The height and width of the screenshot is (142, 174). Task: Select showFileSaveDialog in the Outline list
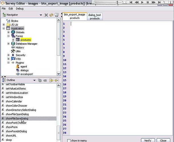point(29,118)
